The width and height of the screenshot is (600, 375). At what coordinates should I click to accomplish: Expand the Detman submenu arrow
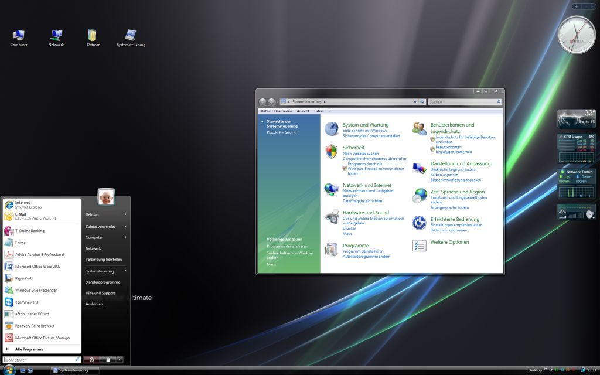tap(125, 214)
